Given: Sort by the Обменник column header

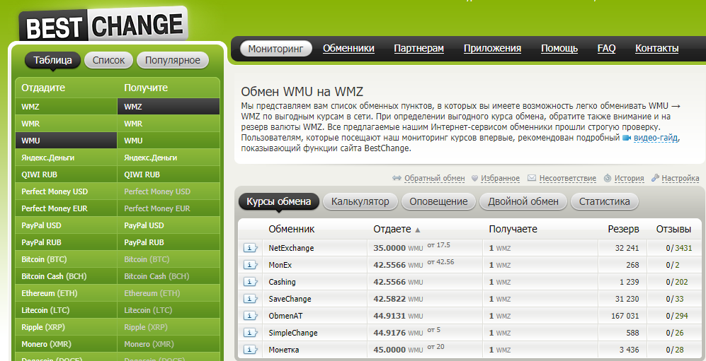Looking at the screenshot, I should (x=291, y=230).
